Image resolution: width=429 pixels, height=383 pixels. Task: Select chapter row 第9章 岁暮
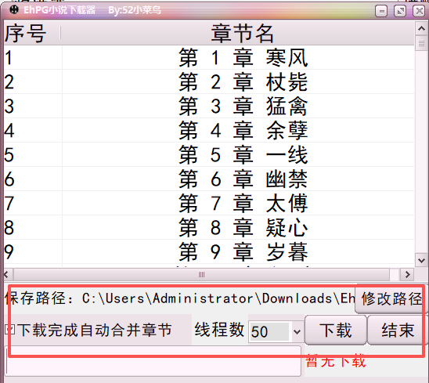click(209, 251)
